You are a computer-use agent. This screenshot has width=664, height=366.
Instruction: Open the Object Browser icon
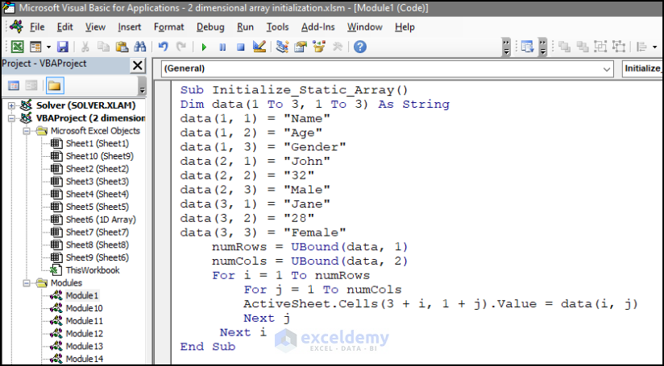(x=319, y=47)
